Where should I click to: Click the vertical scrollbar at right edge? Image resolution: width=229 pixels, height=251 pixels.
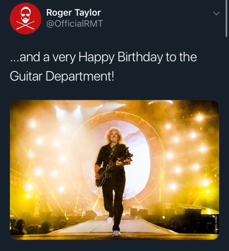[x=226, y=18]
